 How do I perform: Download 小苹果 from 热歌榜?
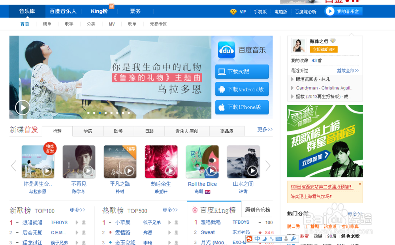coord(176,222)
